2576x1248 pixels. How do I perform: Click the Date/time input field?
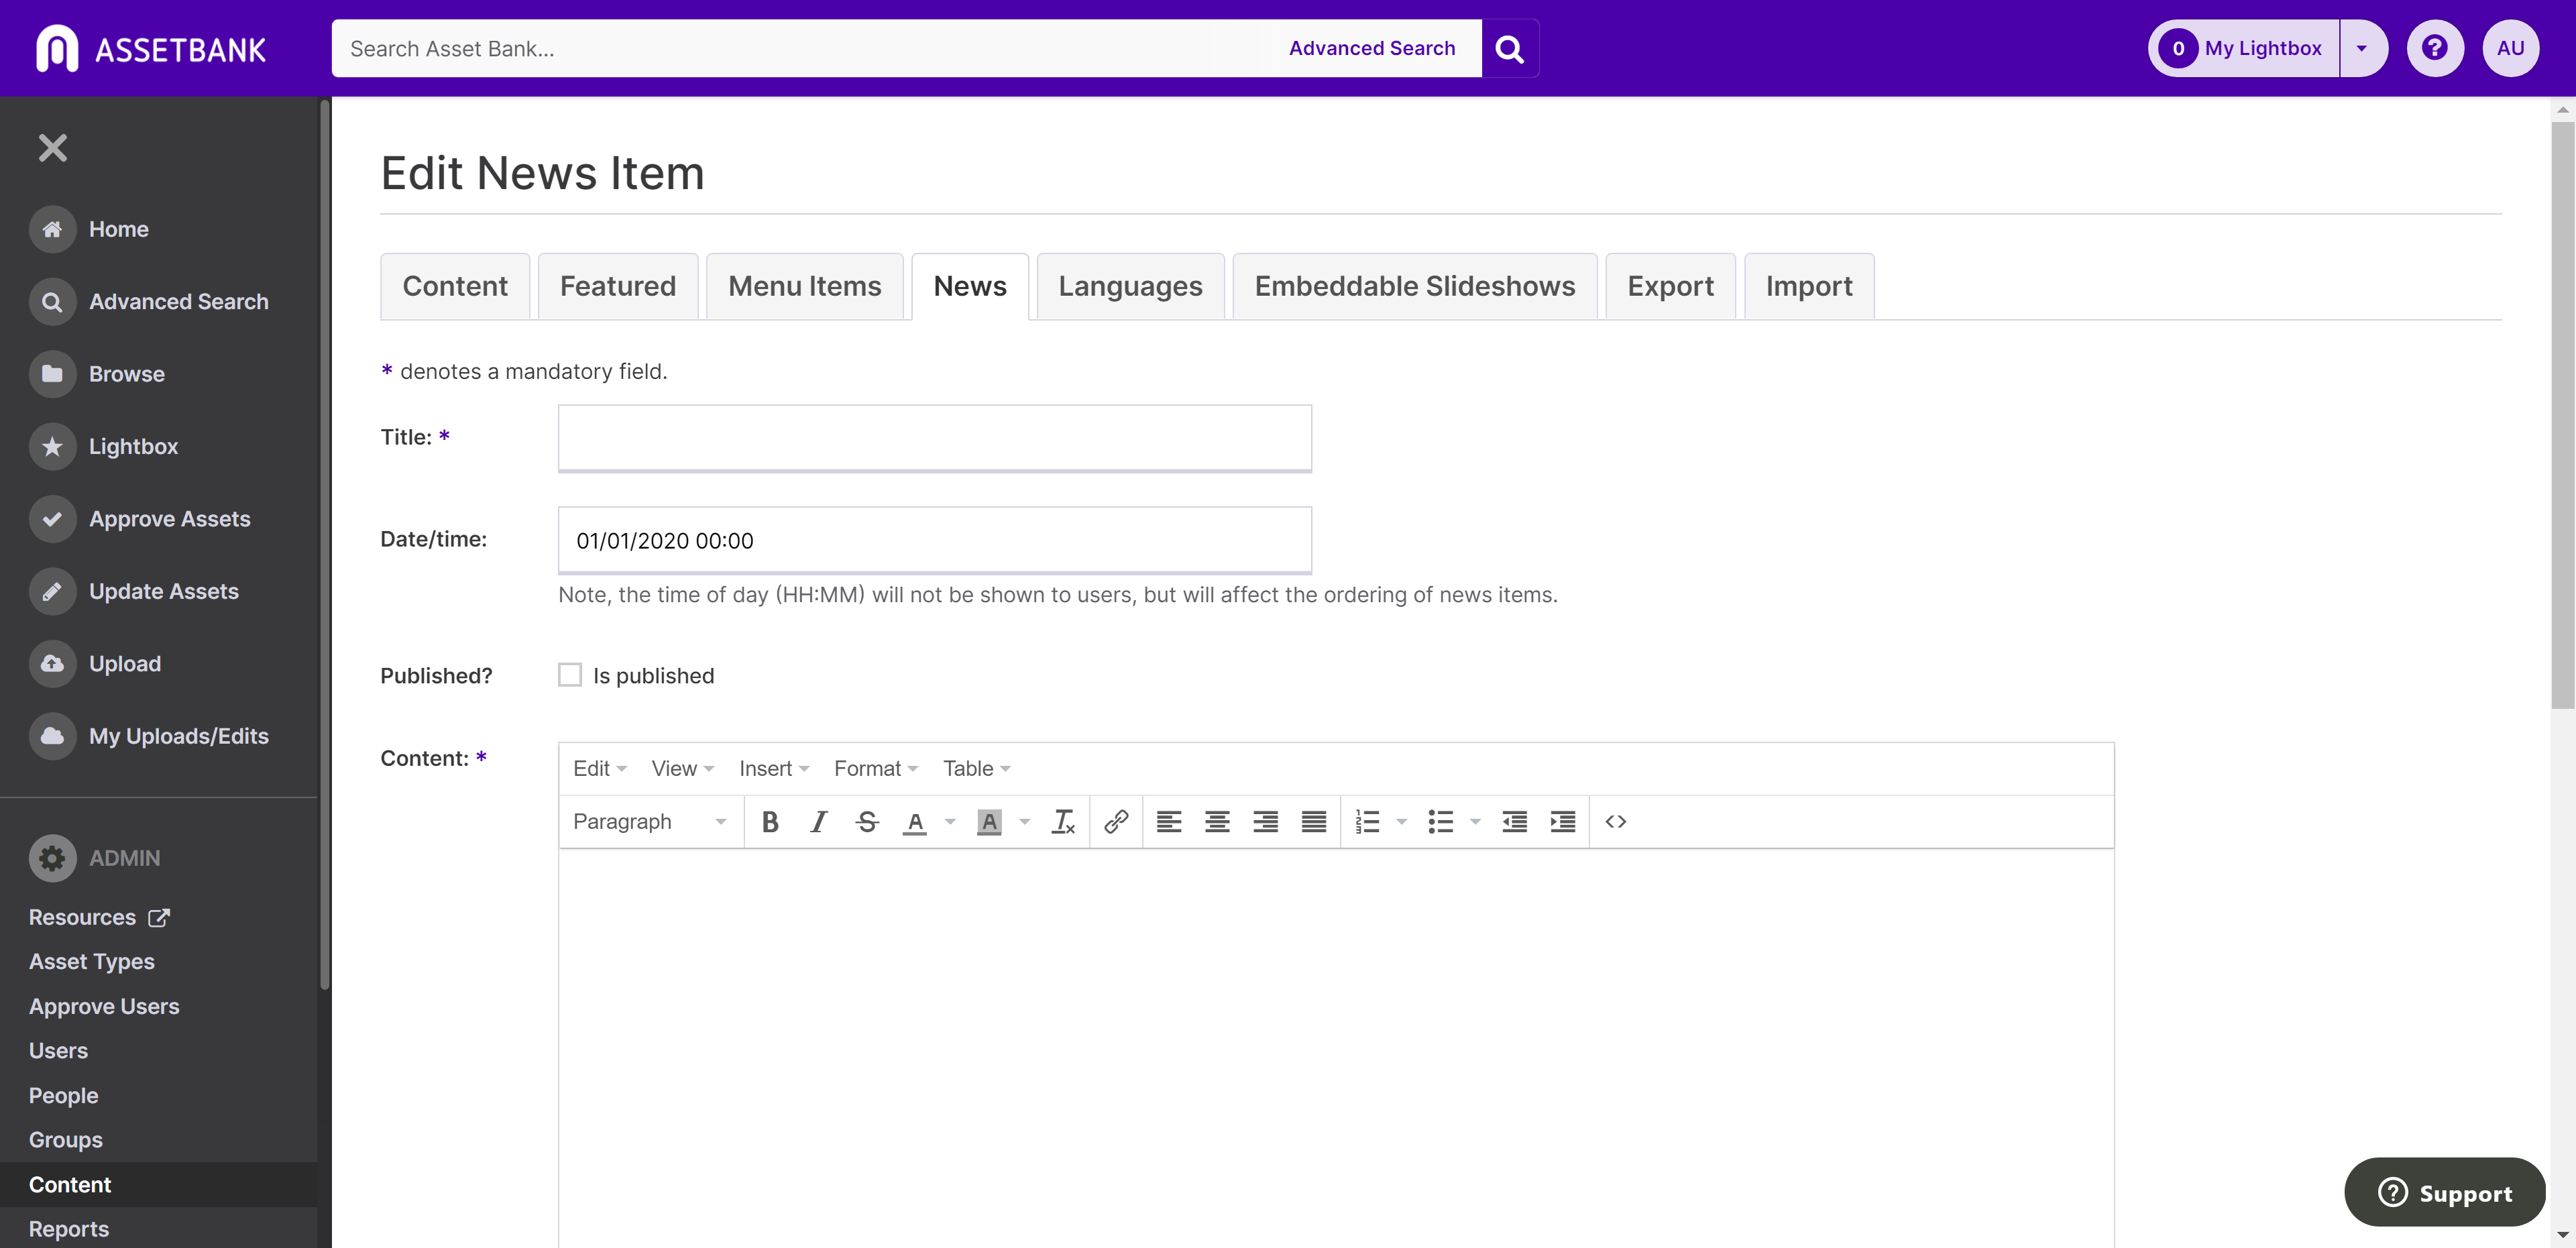[935, 540]
